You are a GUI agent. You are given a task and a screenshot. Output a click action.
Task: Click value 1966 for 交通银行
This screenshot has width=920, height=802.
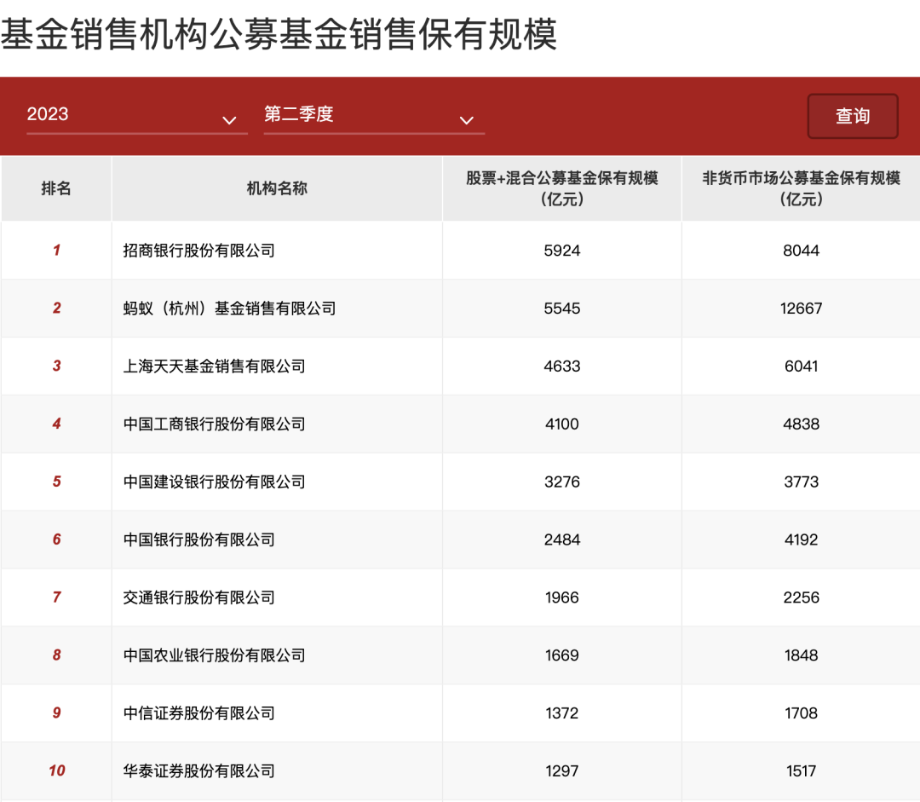(562, 597)
